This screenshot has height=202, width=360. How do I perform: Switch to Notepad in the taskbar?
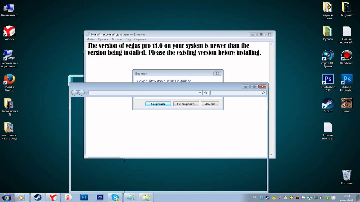pos(130,198)
